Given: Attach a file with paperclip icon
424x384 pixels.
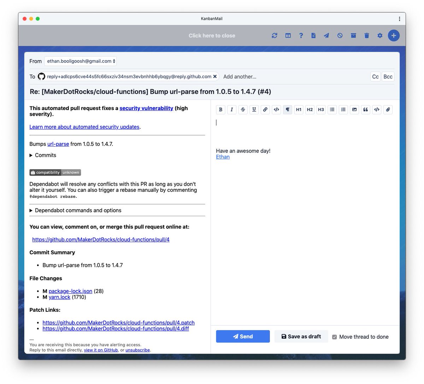Looking at the screenshot, I should point(388,110).
